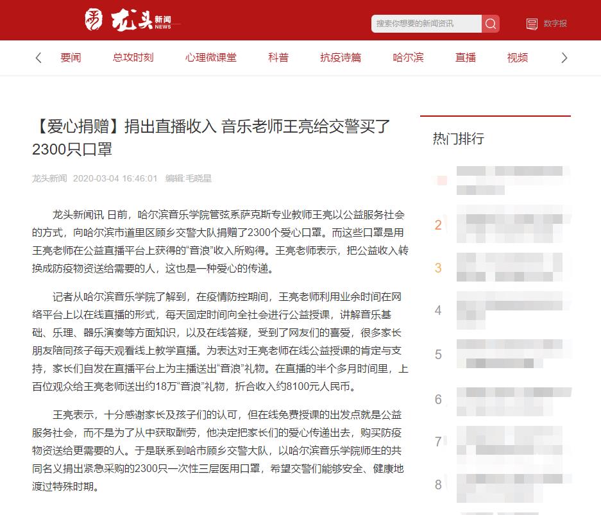Viewport: 601px width, 515px height.
Task: Go to the 科普 category
Action: (x=278, y=58)
